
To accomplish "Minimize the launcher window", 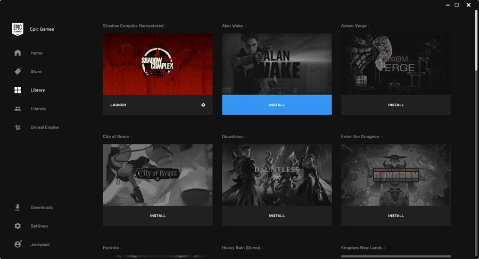I will coord(448,5).
